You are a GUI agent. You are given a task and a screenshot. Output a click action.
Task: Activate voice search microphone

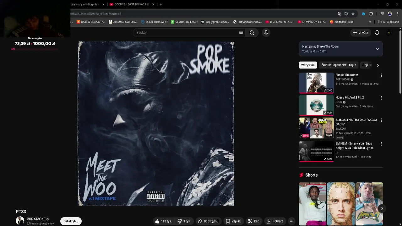(266, 33)
